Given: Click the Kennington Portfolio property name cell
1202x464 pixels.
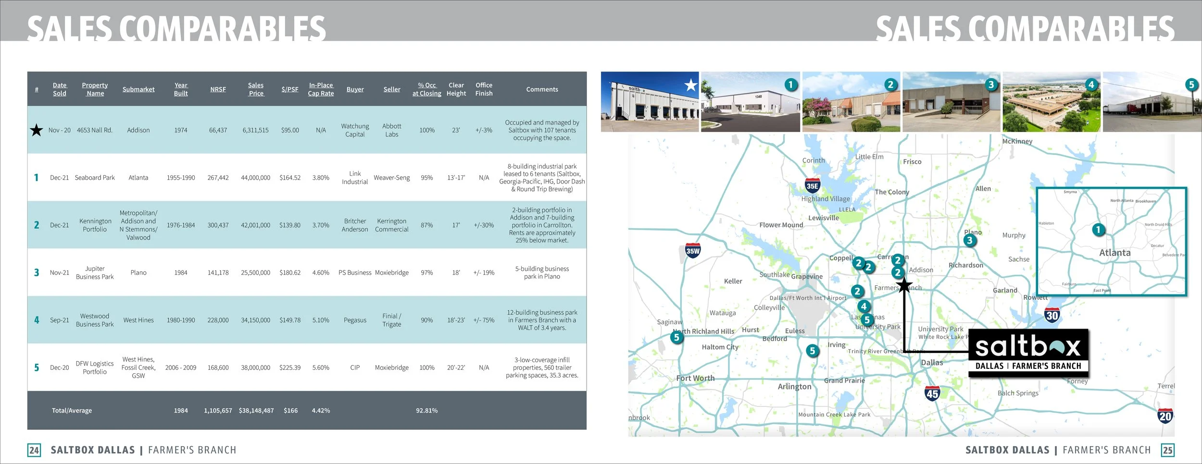Looking at the screenshot, I should [x=95, y=225].
